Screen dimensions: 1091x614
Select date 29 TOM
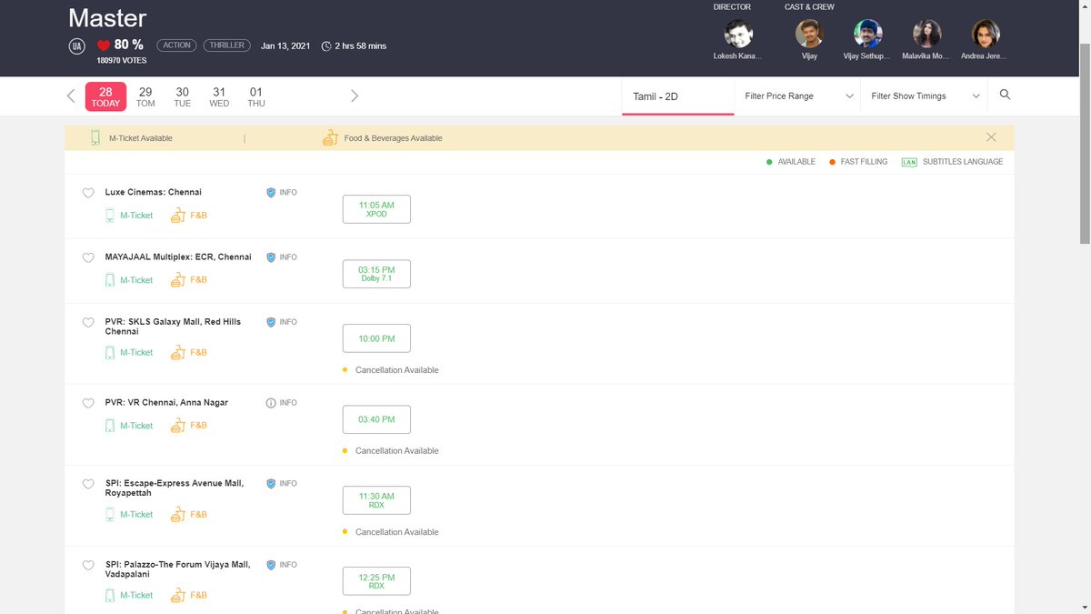point(145,96)
